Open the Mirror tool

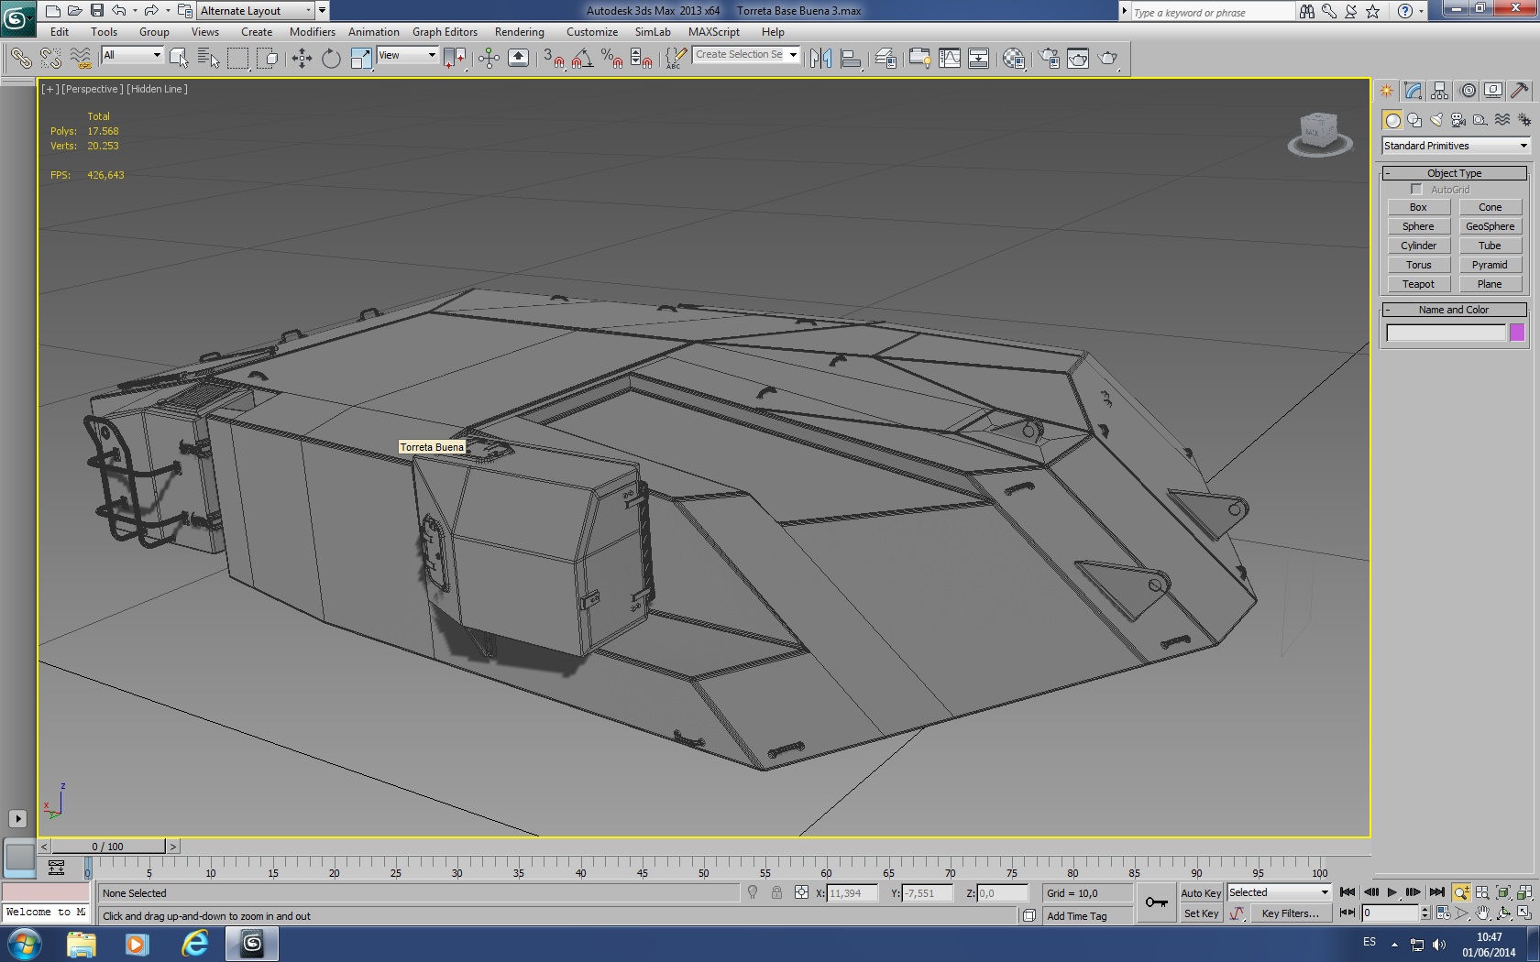(820, 58)
